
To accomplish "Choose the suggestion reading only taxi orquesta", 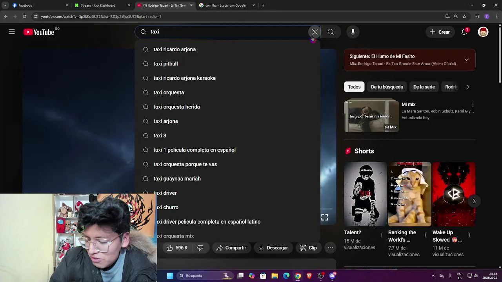I will [x=227, y=92].
